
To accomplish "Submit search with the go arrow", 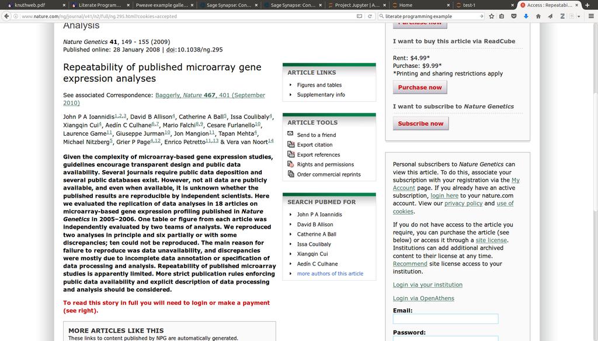I will click(482, 16).
